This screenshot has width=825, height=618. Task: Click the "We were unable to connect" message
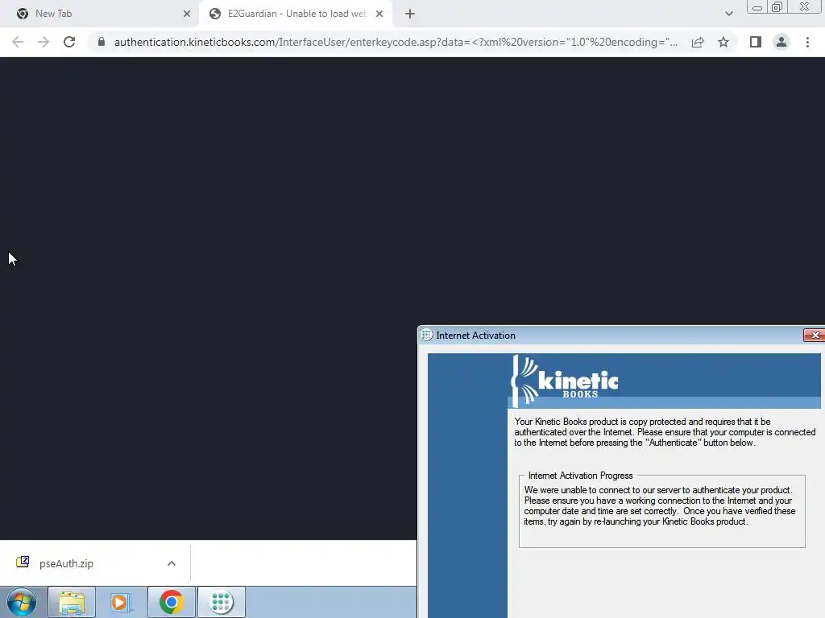pos(660,505)
